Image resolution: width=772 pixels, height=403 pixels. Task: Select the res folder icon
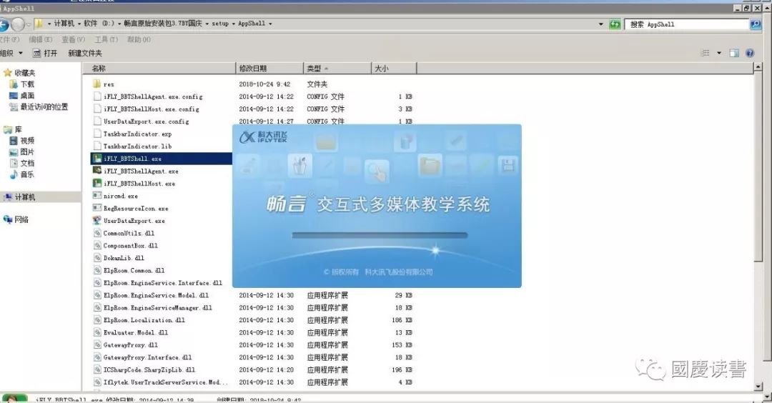point(97,84)
